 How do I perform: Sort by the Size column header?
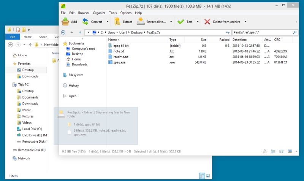tap(196, 40)
